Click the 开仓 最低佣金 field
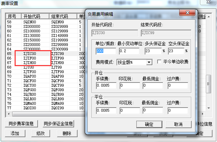Viewport: 217px width, 142px height. [153, 86]
